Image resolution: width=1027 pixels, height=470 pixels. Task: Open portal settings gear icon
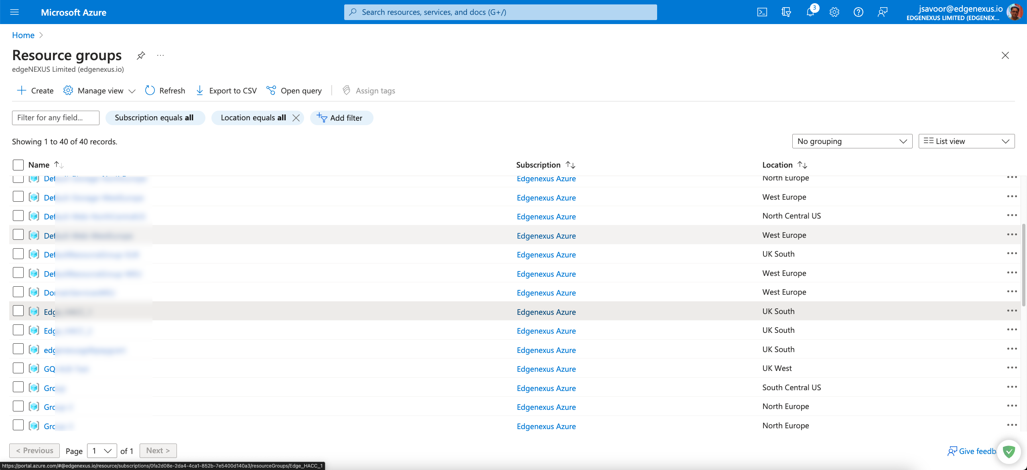pyautogui.click(x=834, y=12)
